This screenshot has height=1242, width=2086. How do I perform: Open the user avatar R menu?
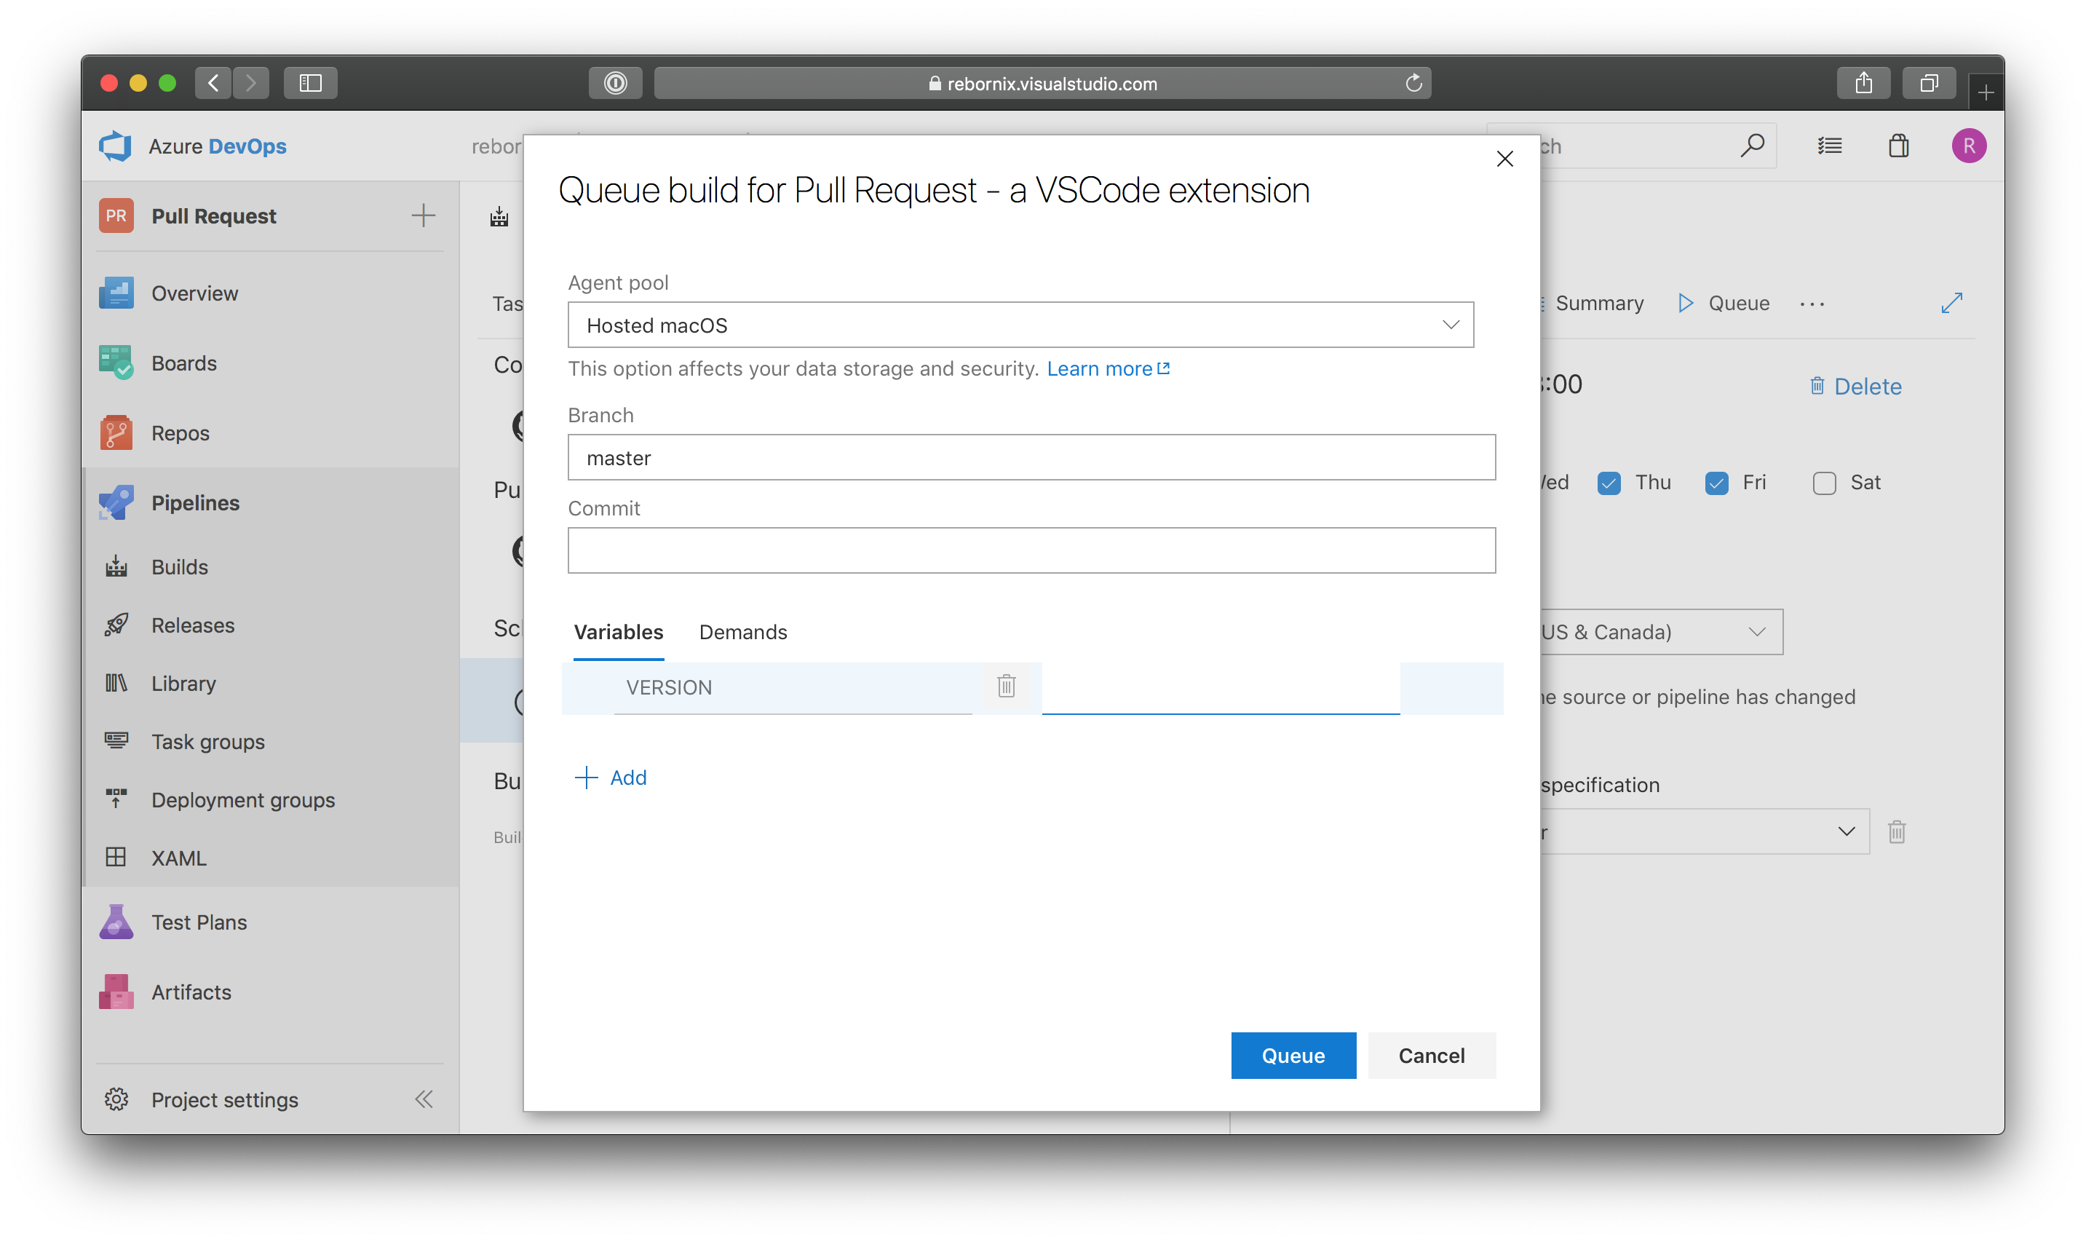point(1968,146)
